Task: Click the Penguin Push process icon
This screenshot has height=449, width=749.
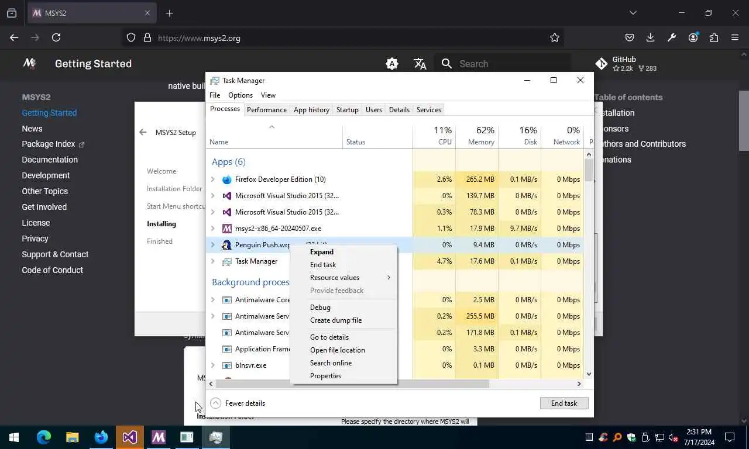Action: [x=227, y=245]
